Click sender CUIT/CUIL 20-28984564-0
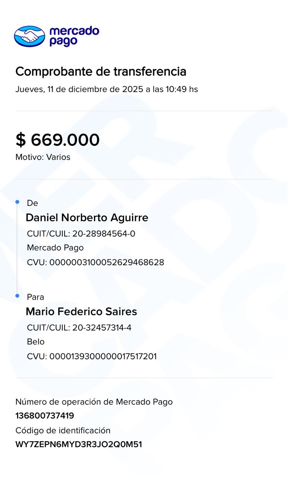 pyautogui.click(x=81, y=234)
